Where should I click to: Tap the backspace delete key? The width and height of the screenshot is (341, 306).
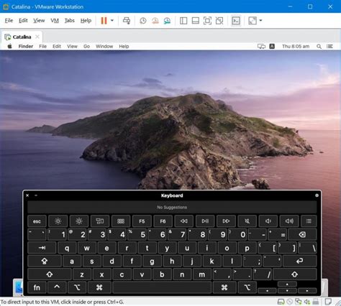point(302,235)
